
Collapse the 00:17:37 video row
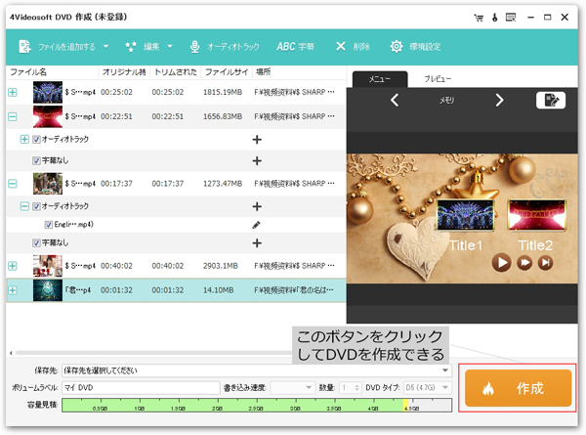point(13,183)
